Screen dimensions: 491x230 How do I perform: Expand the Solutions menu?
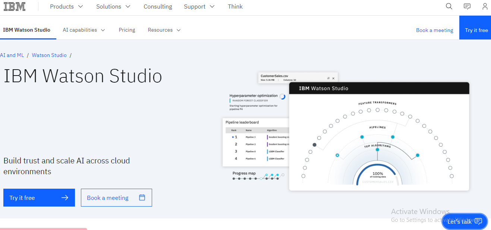click(113, 7)
